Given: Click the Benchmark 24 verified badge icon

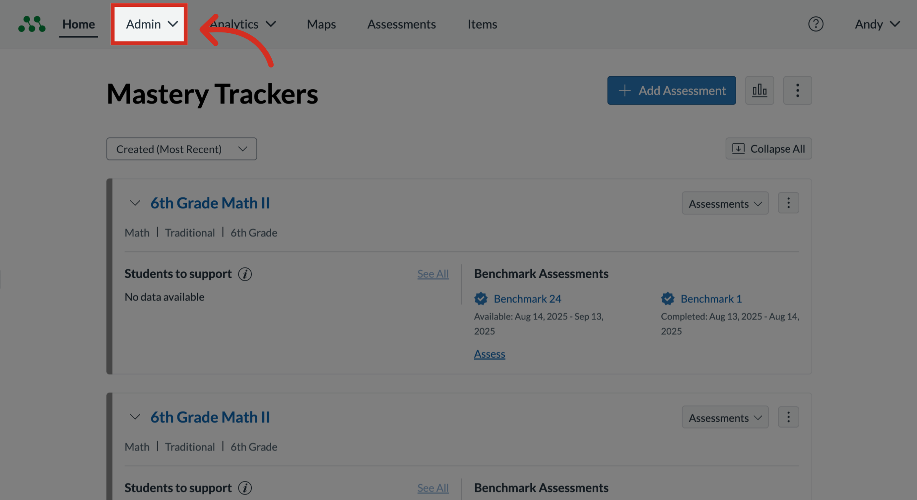Looking at the screenshot, I should coord(481,299).
